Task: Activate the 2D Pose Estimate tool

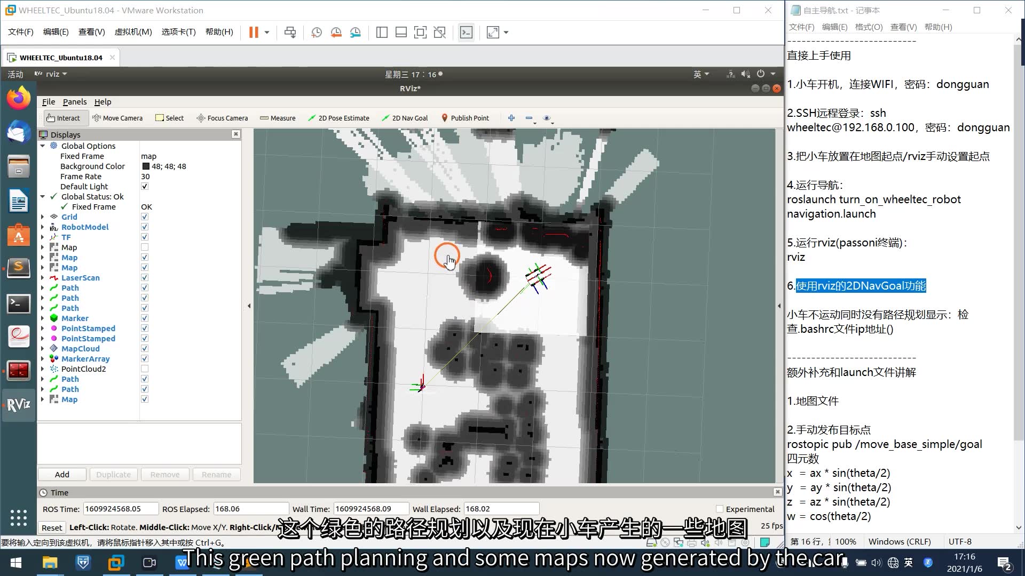Action: tap(338, 118)
